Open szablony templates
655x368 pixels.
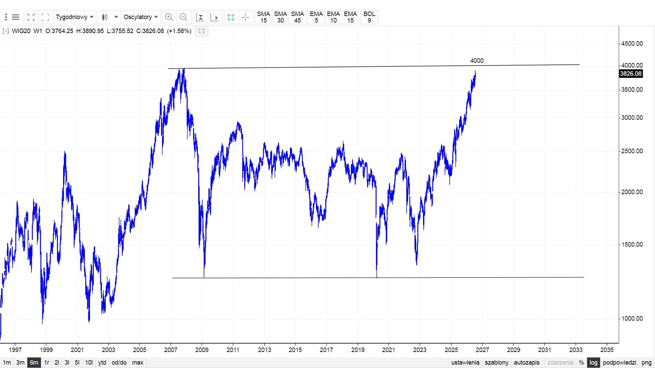point(497,363)
